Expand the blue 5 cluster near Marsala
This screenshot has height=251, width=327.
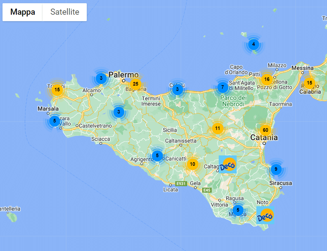click(54, 121)
